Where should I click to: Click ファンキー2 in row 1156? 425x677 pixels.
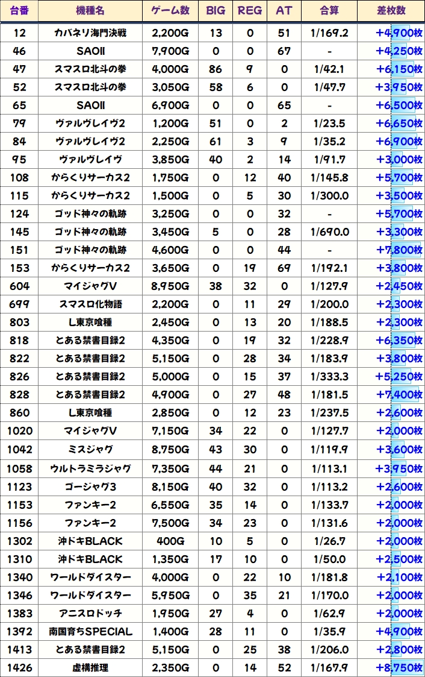[x=90, y=523]
